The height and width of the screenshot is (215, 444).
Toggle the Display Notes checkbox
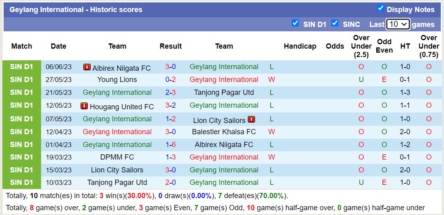[x=380, y=8]
